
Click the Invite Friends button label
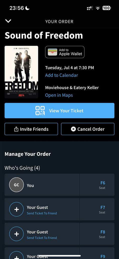pos(34,129)
